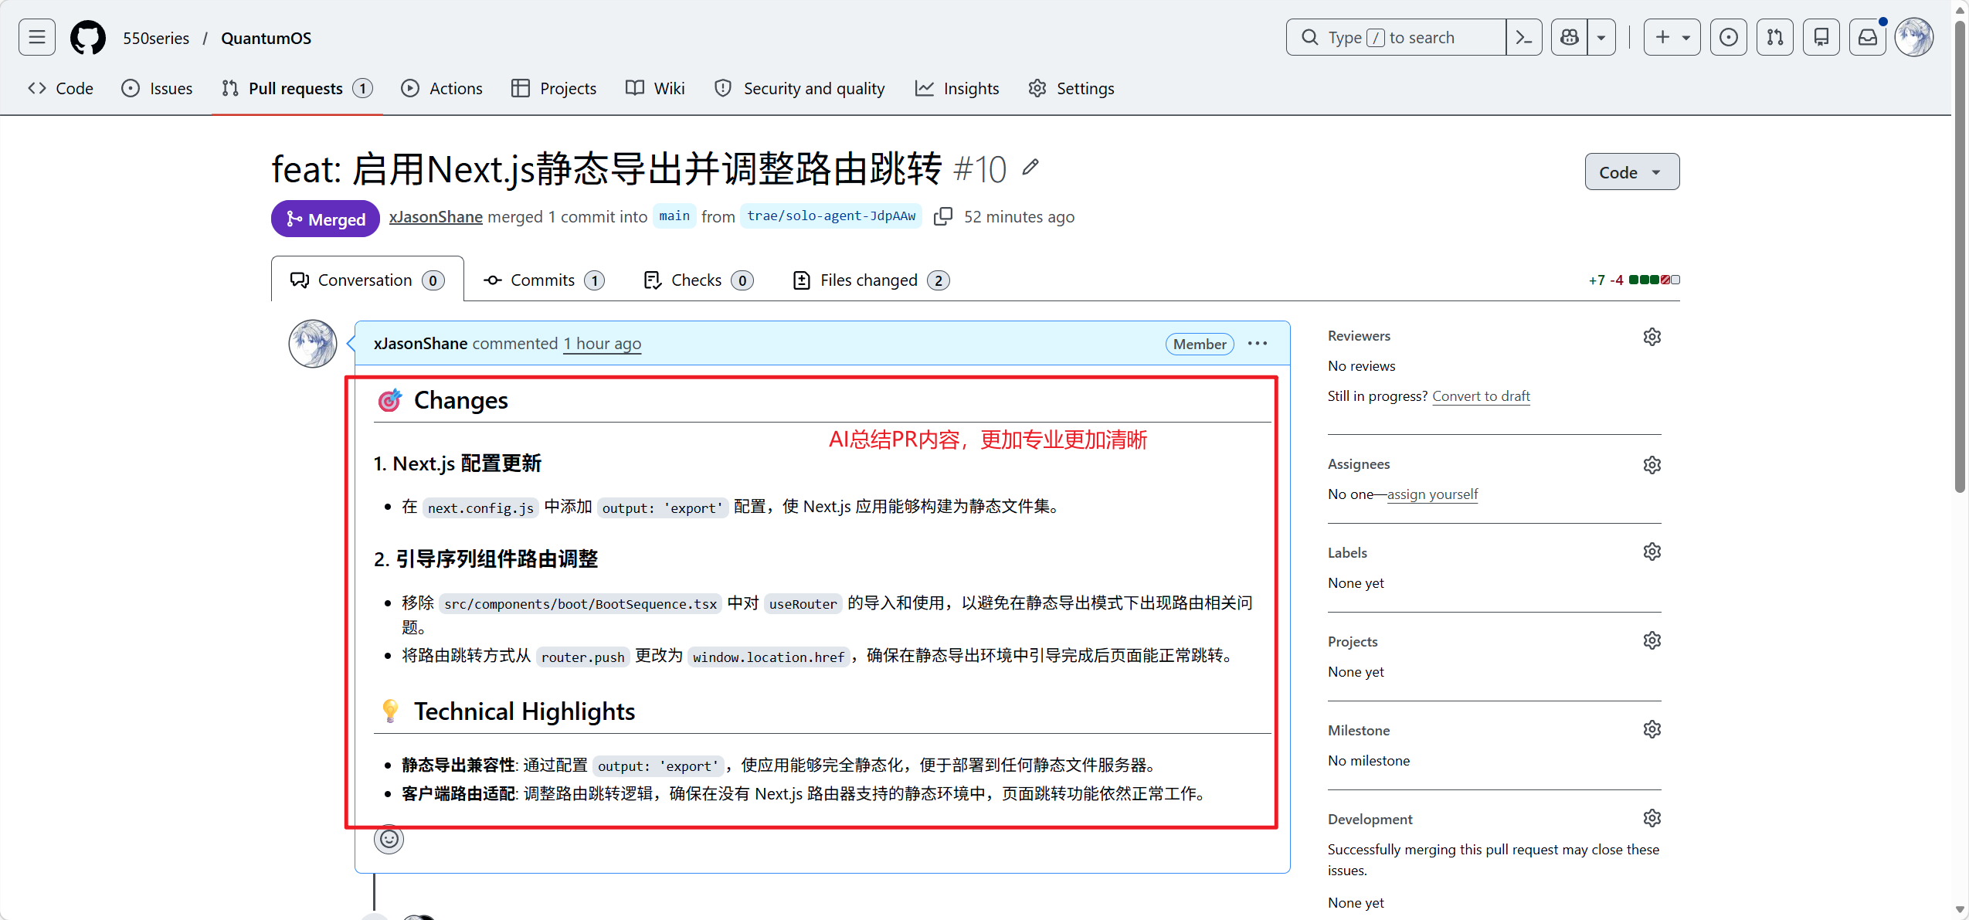Click the diffstat color bar
The height and width of the screenshot is (920, 1969).
coord(1654,280)
